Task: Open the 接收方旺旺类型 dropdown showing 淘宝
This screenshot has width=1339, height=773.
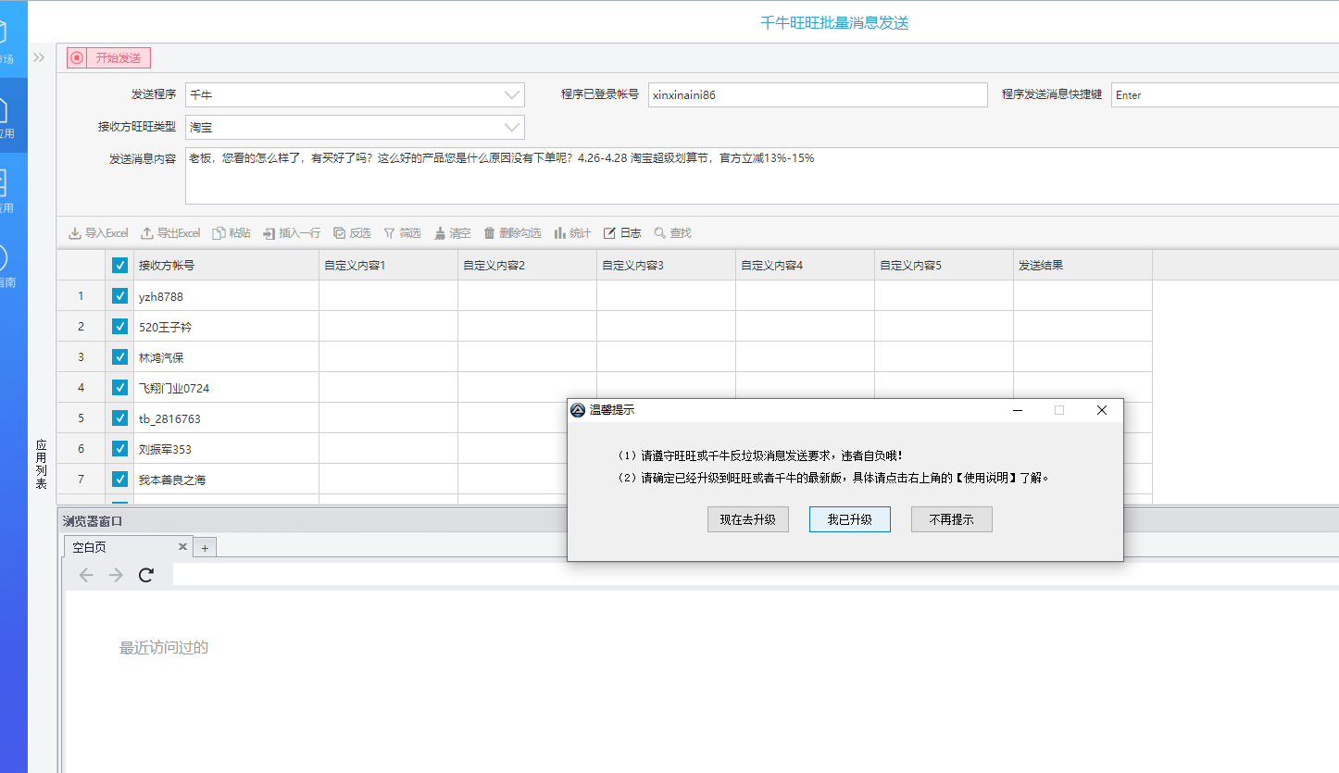Action: pos(355,127)
